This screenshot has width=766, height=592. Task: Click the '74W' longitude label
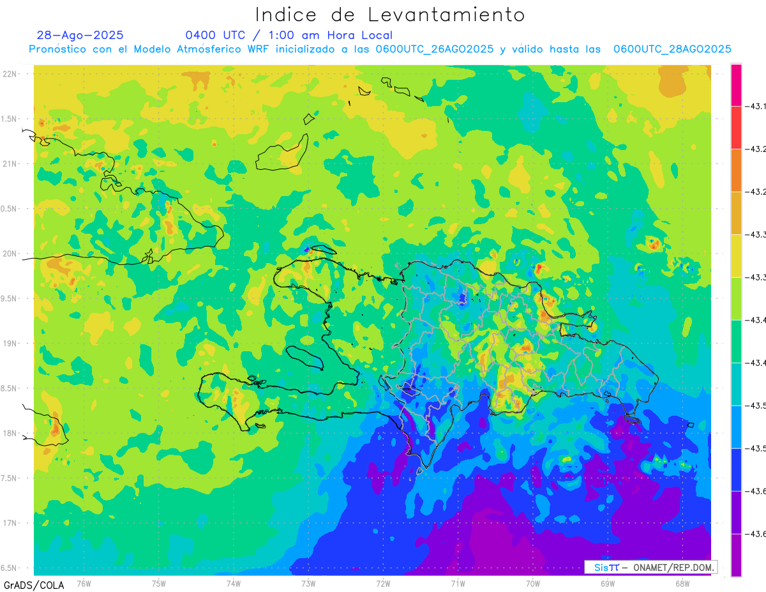click(234, 583)
